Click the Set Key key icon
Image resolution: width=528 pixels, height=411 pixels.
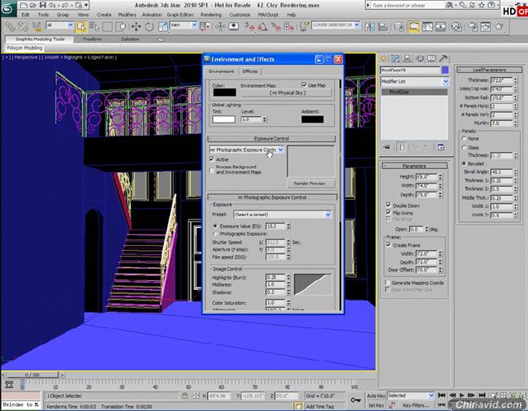[356, 399]
